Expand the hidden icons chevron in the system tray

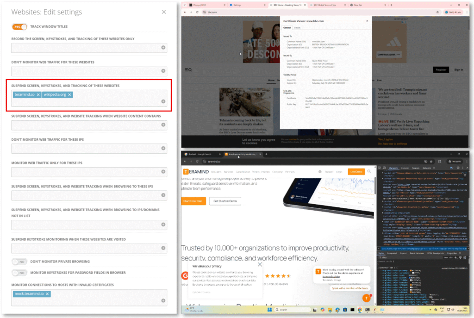click(x=431, y=310)
